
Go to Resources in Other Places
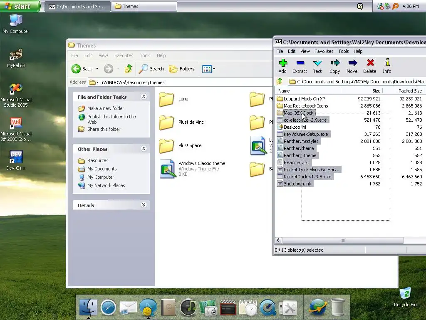coord(98,160)
